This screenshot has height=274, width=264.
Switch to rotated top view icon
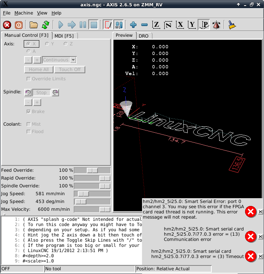168,25
